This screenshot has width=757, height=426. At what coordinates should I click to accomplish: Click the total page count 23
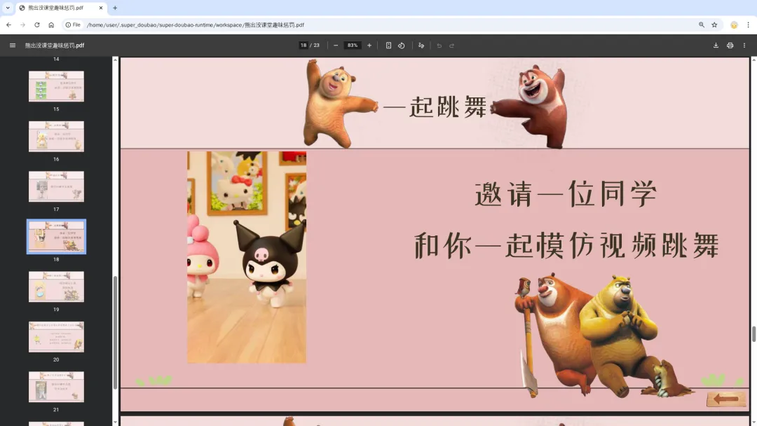tap(317, 46)
